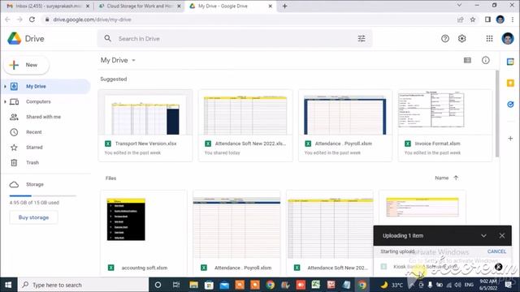Select Transport New Version.xlsx file title
Screen dimensions: 520x292
click(146, 144)
